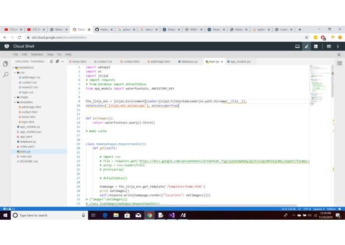Viewport: 345px width, 245px height.
Task: Click the Python language mode in status bar
Action: [331, 209]
